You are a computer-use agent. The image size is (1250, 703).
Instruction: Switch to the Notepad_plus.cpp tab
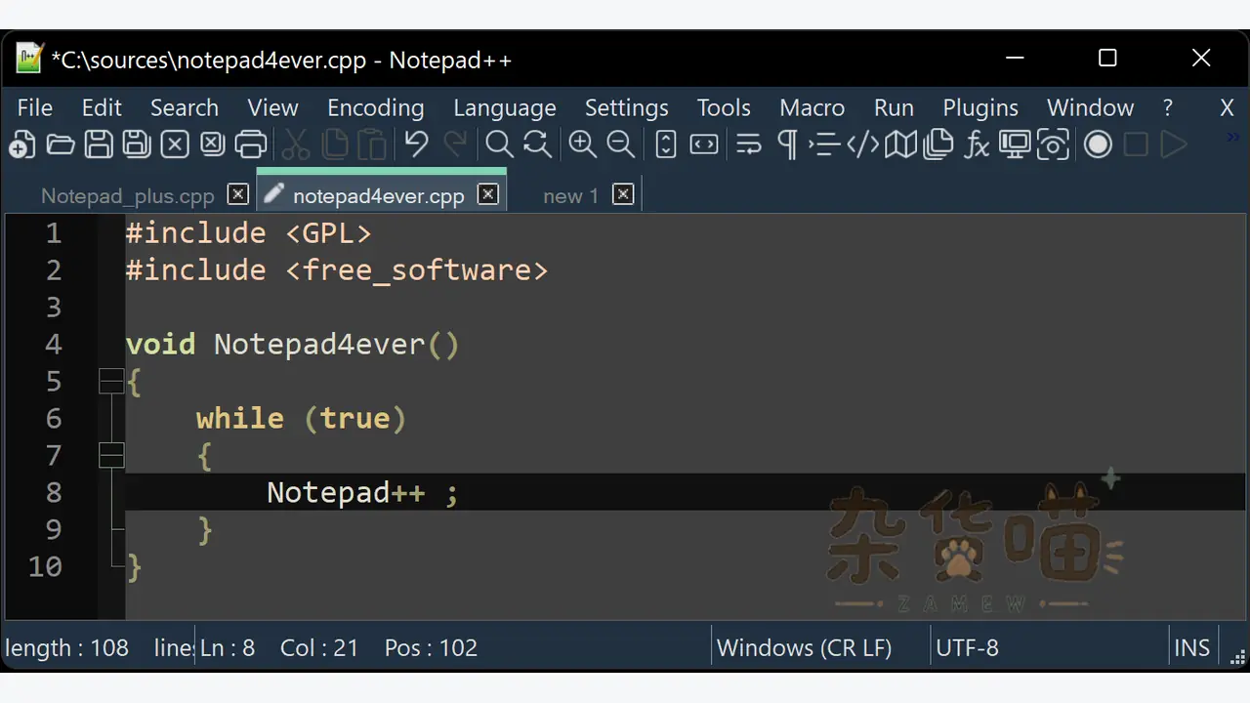(127, 196)
